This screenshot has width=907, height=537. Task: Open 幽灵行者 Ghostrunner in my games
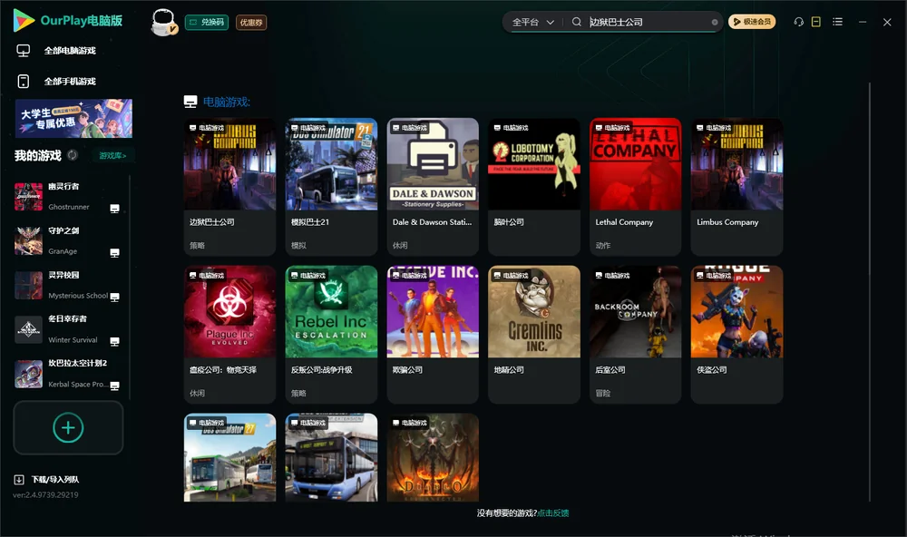66,197
